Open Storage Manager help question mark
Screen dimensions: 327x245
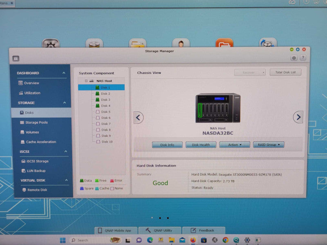[303, 58]
